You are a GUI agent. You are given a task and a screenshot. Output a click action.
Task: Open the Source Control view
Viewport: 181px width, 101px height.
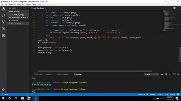(x=3, y=22)
